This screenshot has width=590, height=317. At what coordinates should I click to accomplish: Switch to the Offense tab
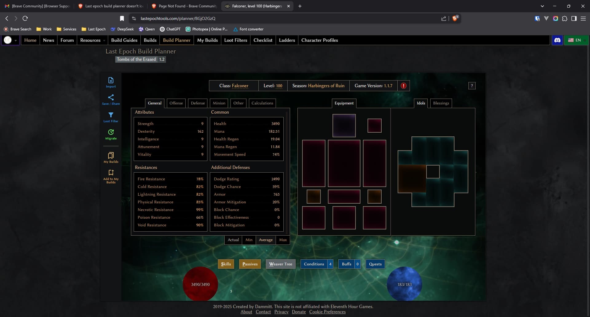coord(176,103)
